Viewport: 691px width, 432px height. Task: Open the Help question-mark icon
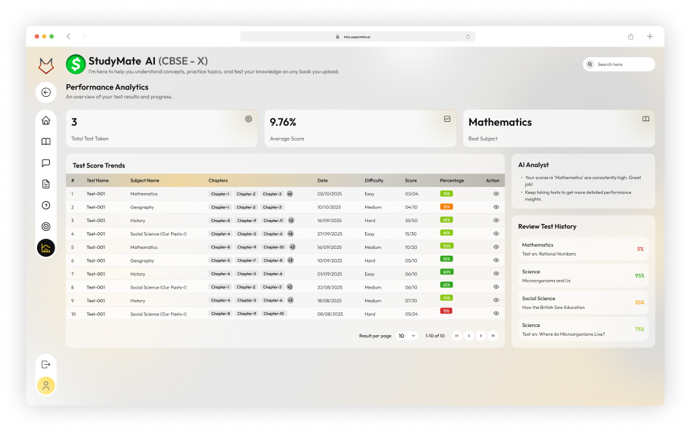tap(46, 205)
